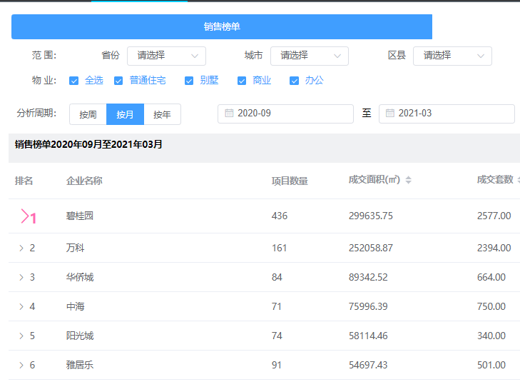Sort by 成交面积 column arrows
Image resolution: width=520 pixels, height=382 pixels.
(x=409, y=180)
